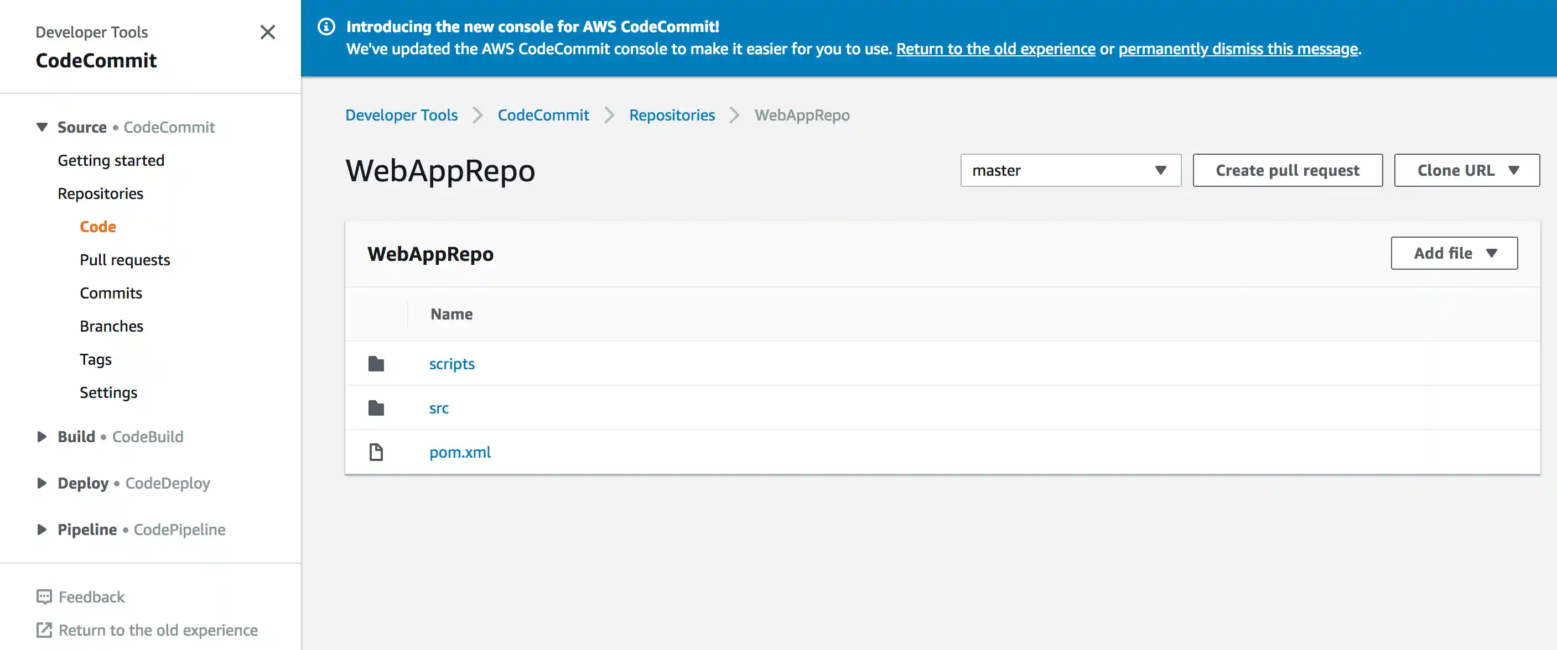This screenshot has height=650, width=1557.
Task: Open the pom.xml file
Action: [x=459, y=452]
